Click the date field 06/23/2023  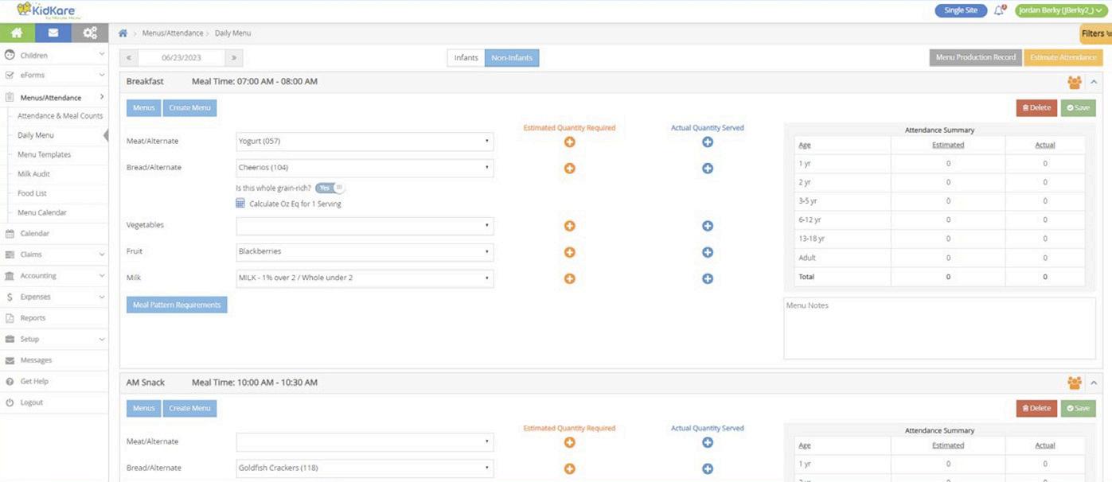(181, 57)
